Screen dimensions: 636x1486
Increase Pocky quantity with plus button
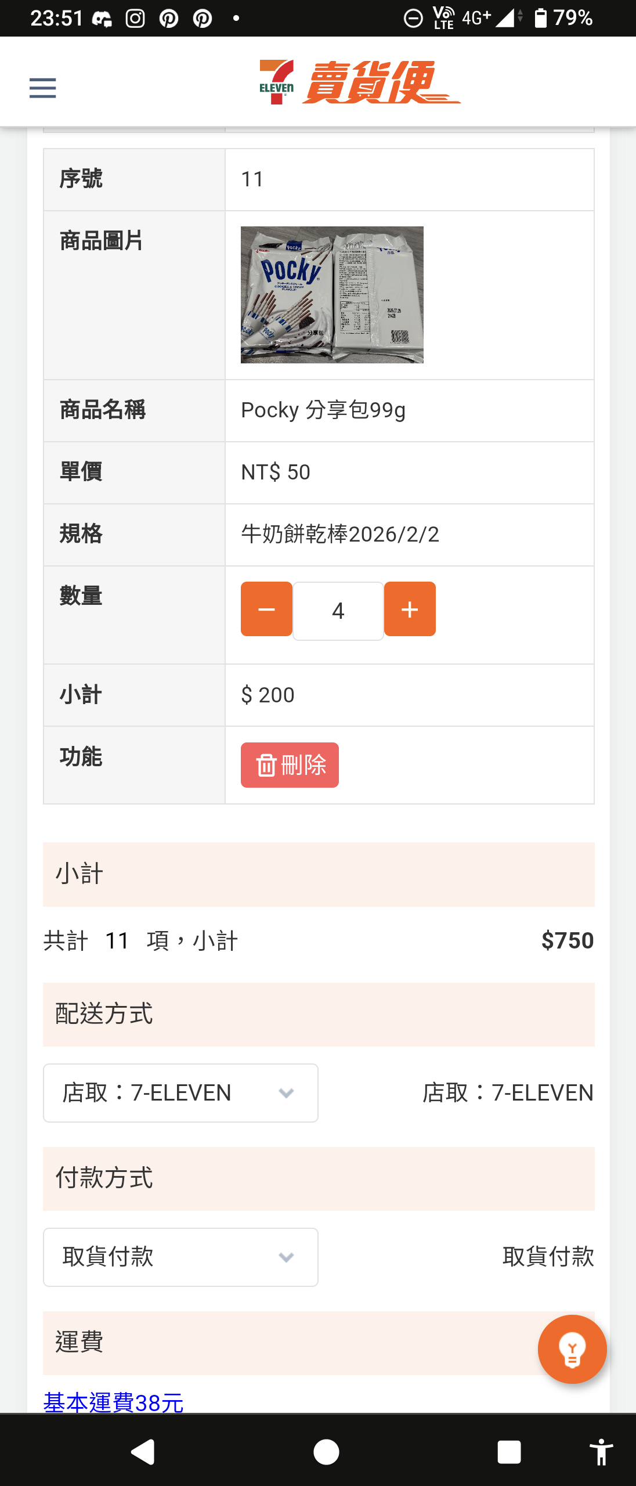[x=410, y=609]
